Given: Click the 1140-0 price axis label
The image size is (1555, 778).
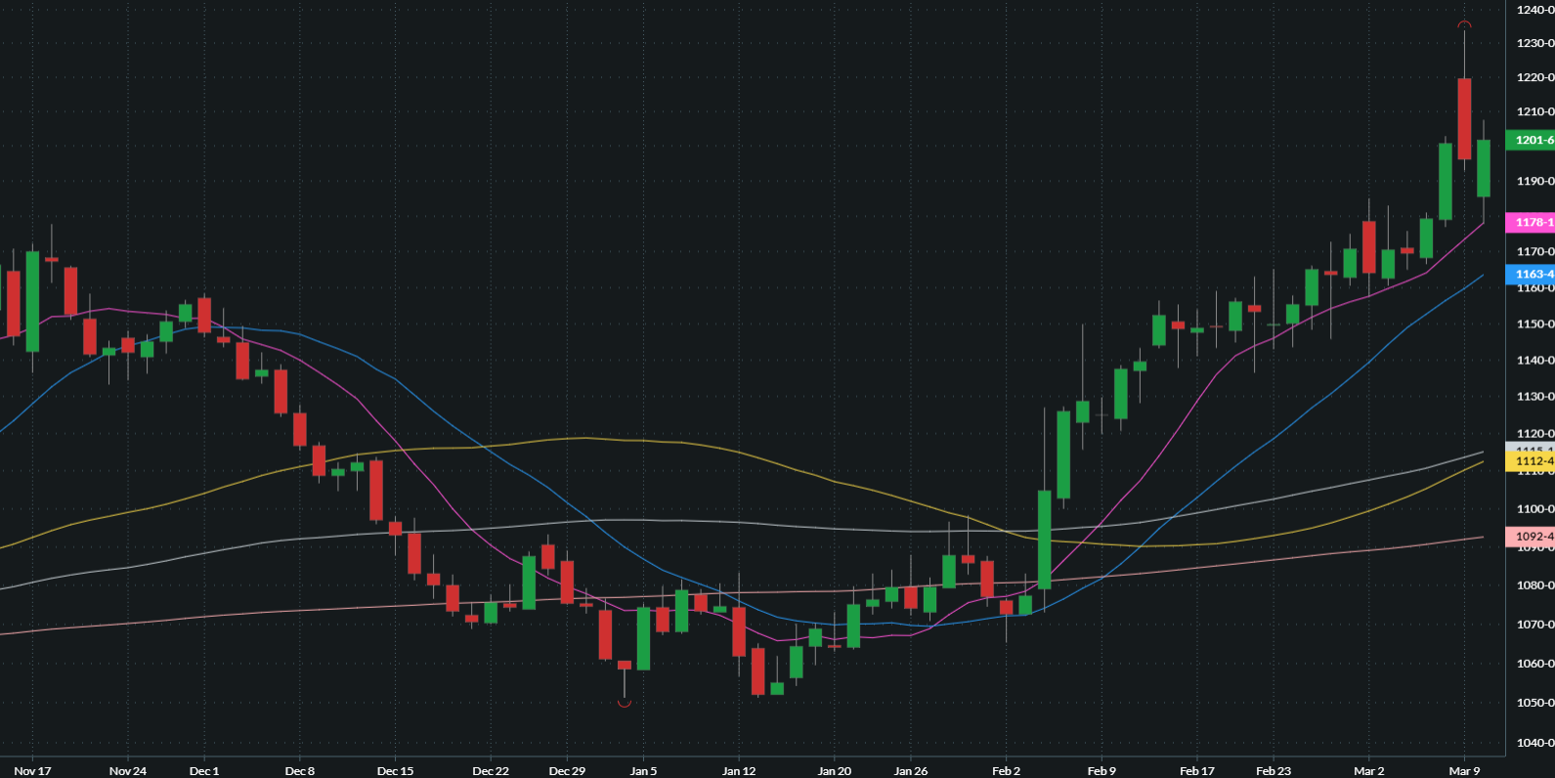Looking at the screenshot, I should pyautogui.click(x=1534, y=360).
